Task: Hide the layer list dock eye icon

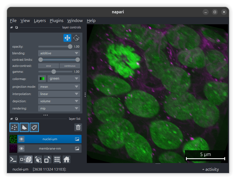Action: point(12,119)
